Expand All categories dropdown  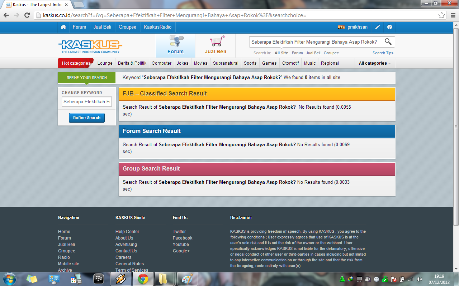coord(375,63)
